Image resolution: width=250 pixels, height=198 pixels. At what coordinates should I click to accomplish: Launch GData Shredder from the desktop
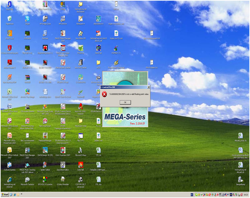(x=63, y=179)
